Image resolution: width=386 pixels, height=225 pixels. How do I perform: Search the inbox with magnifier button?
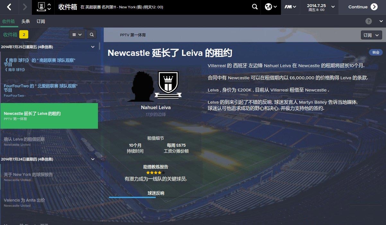click(x=92, y=34)
